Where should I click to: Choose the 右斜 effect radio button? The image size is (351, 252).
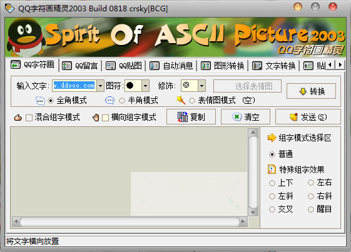(311, 196)
